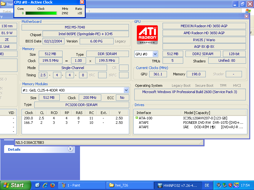Image resolution: width=254 pixels, height=190 pixels.
Task: Click the Intel 865PE chipset field
Action: [85, 34]
